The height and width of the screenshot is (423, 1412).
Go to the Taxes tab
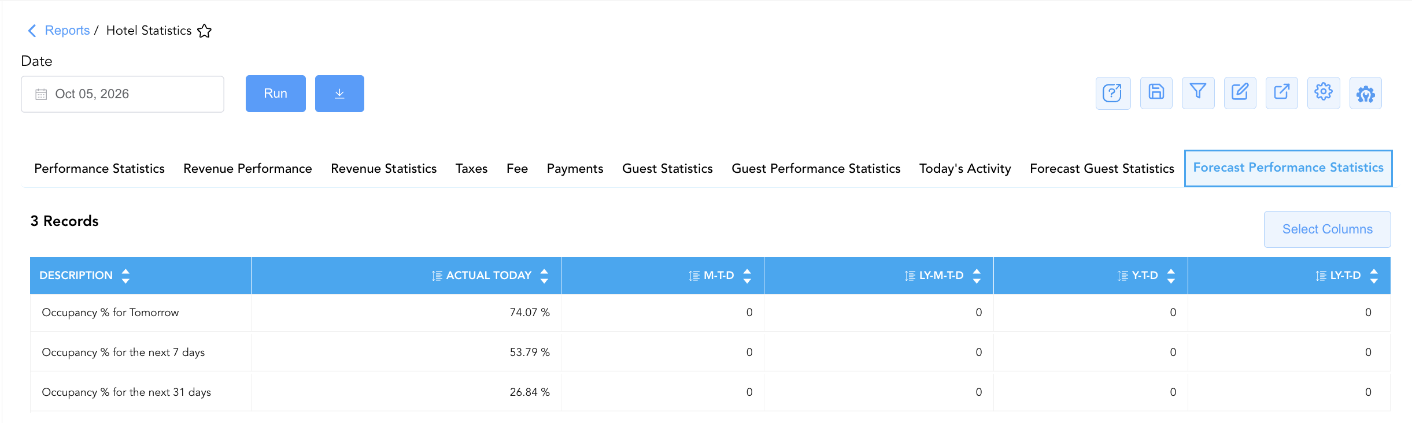[x=471, y=169]
